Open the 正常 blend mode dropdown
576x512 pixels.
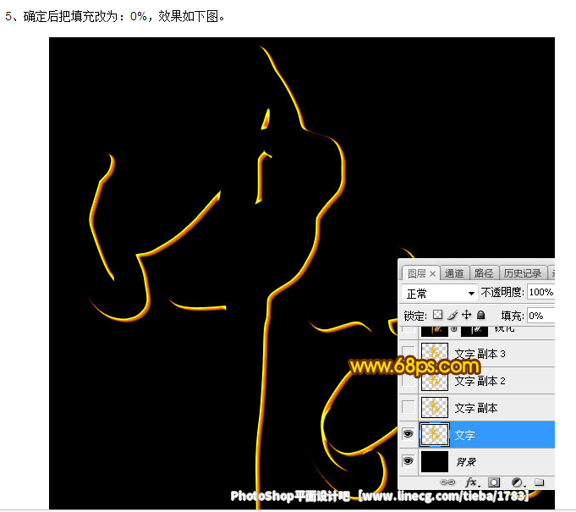tap(440, 294)
